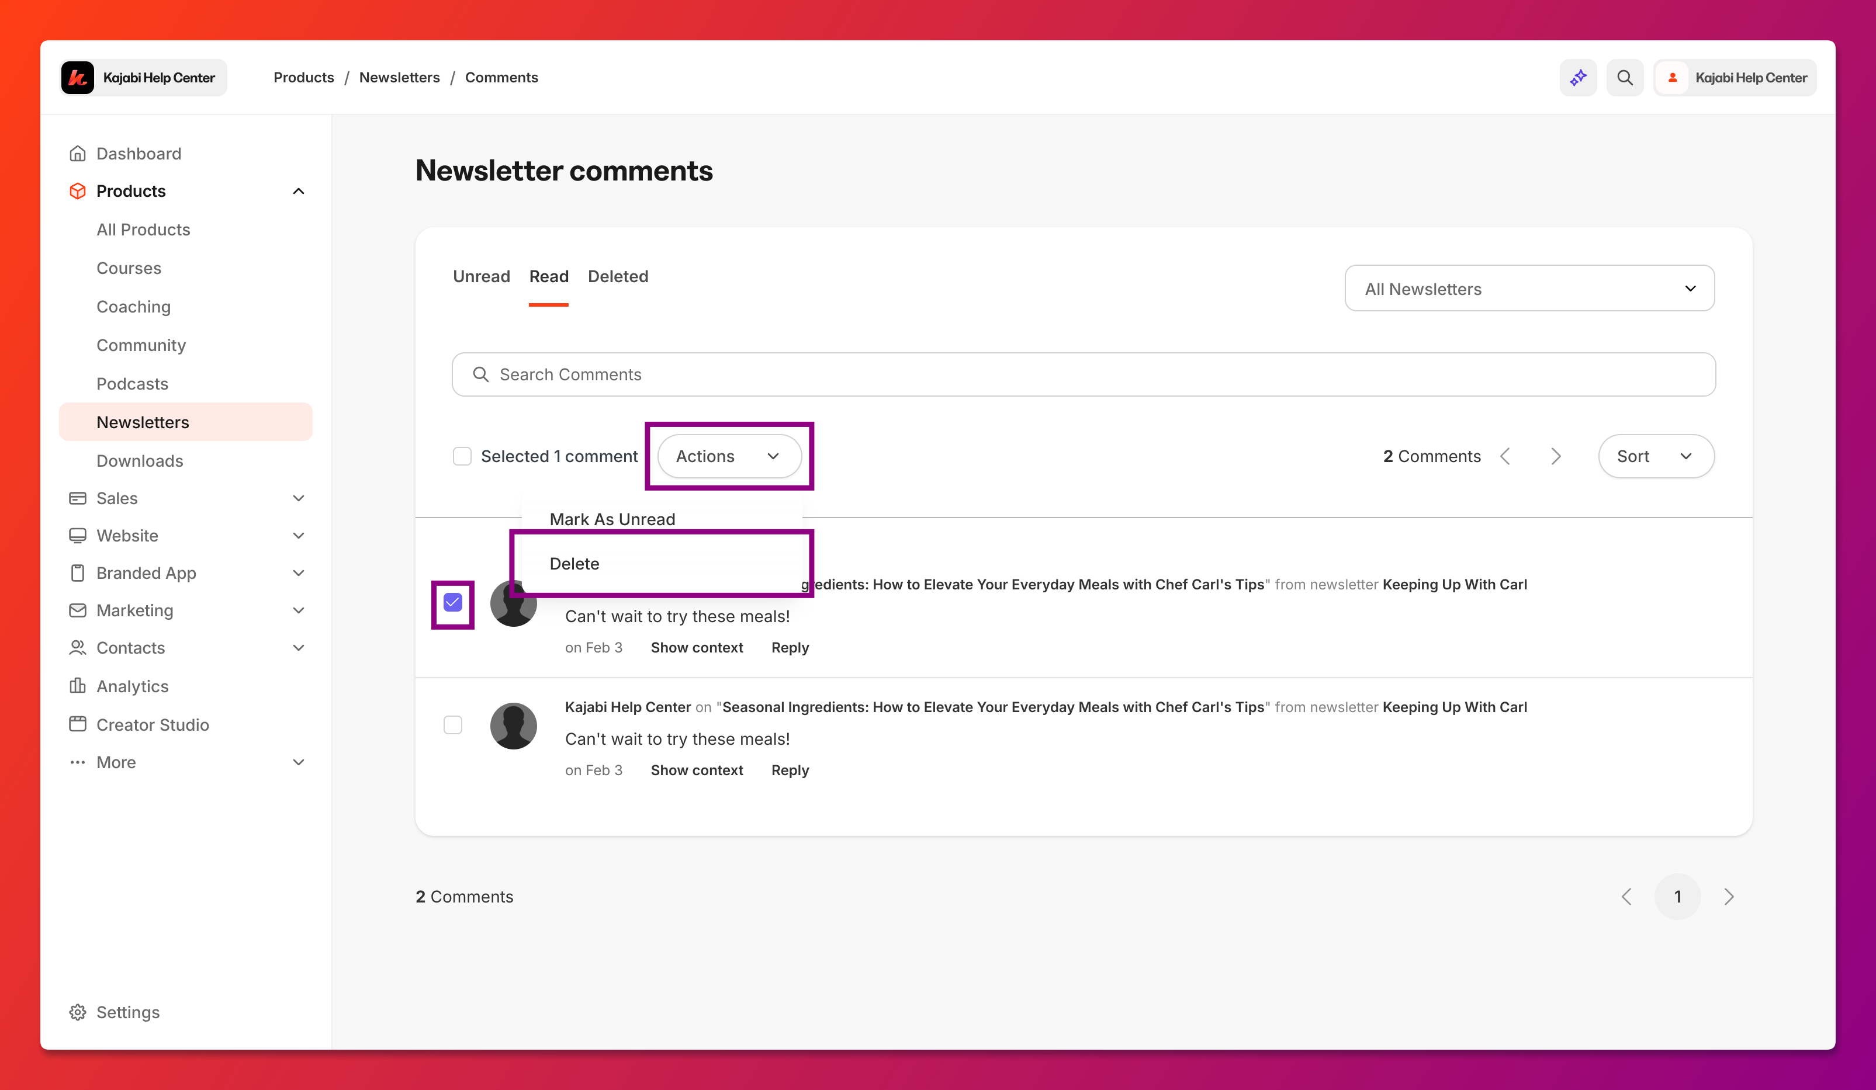Viewport: 1876px width, 1090px height.
Task: Open the Kajabi Help Center account menu
Action: 1735,77
